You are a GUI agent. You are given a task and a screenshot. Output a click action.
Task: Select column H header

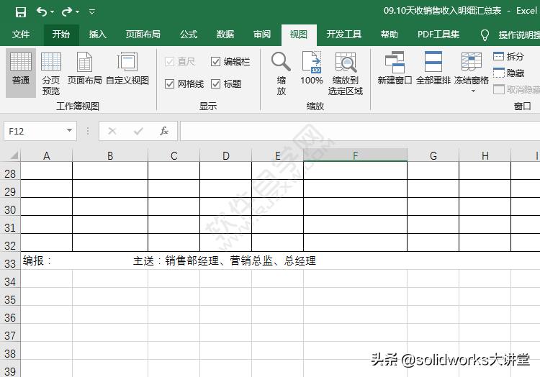pyautogui.click(x=485, y=156)
